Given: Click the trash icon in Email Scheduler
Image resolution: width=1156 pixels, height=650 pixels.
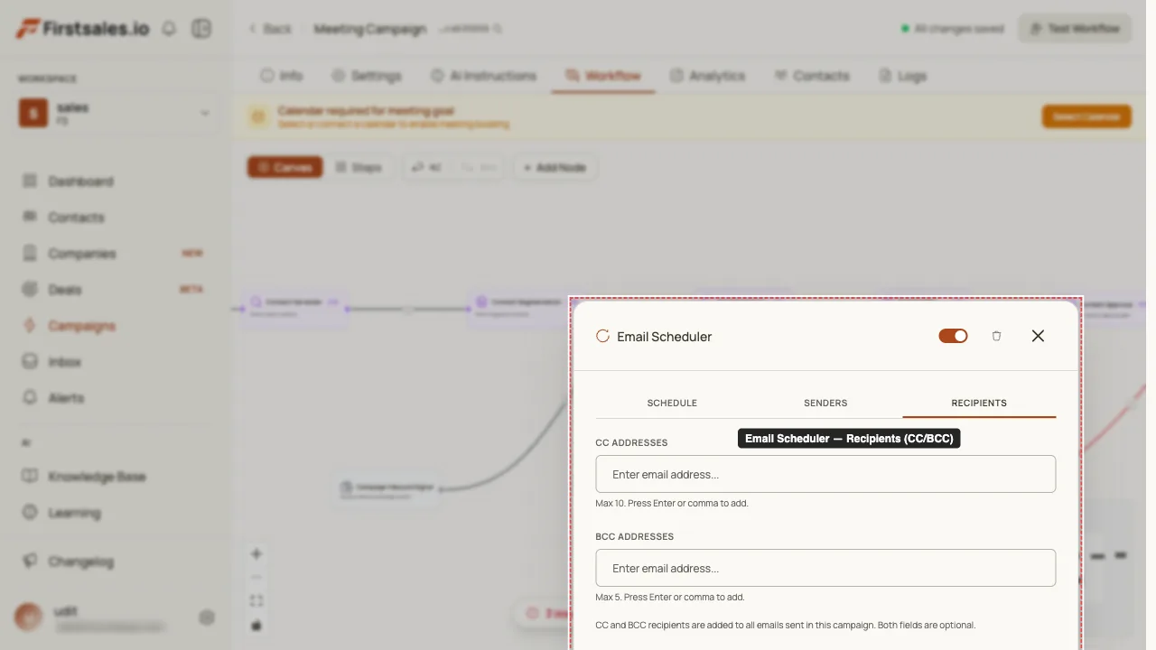Looking at the screenshot, I should point(996,336).
